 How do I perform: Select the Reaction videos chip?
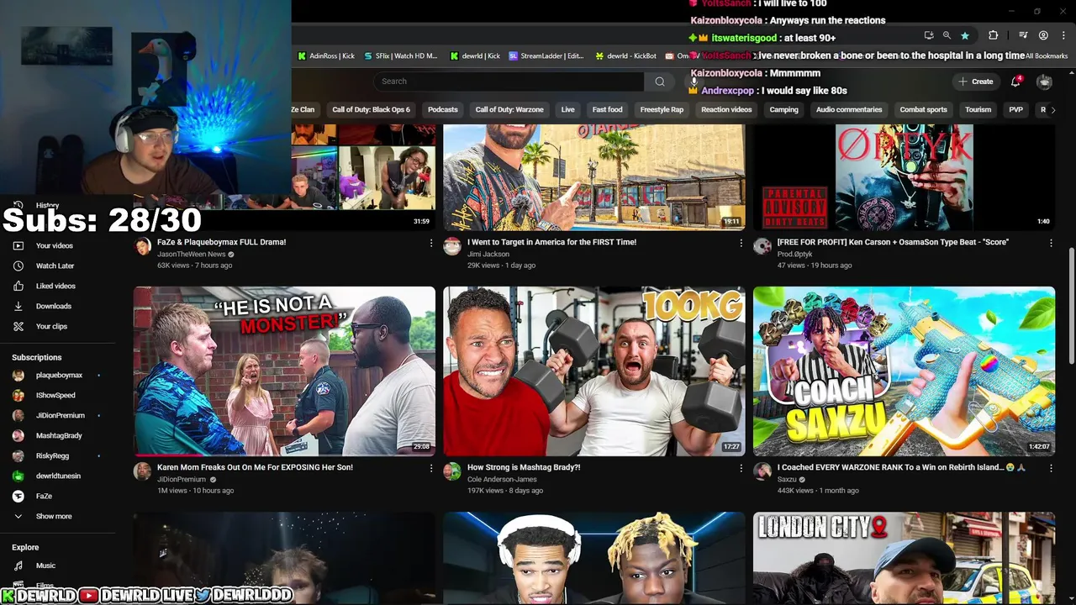tap(726, 110)
